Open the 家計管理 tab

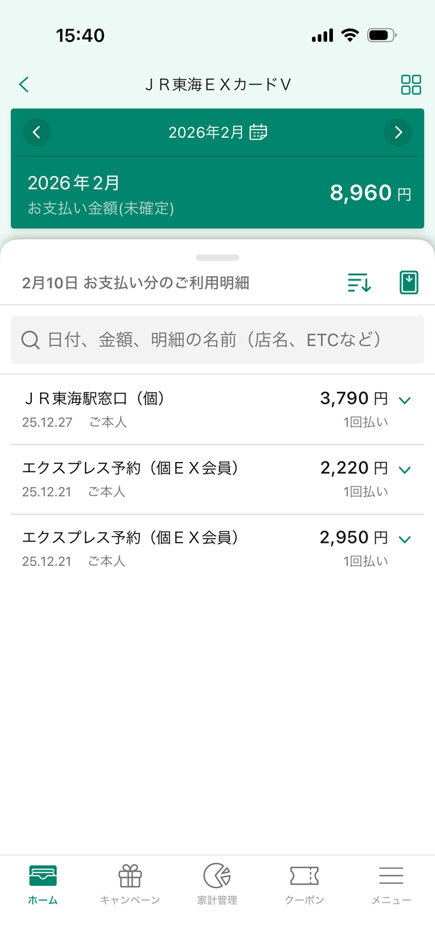click(x=217, y=885)
